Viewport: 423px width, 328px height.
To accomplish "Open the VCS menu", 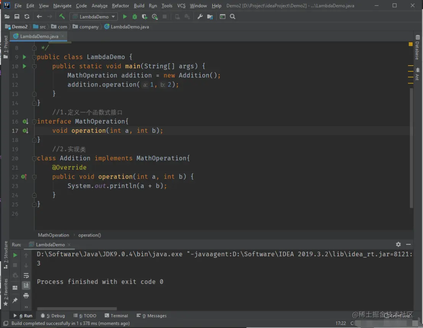I will 181,6.
